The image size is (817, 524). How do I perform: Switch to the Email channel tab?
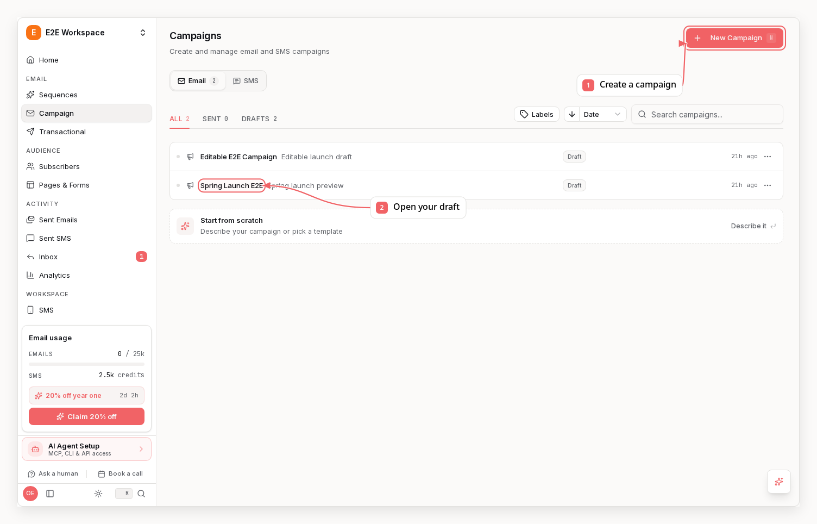tap(198, 81)
